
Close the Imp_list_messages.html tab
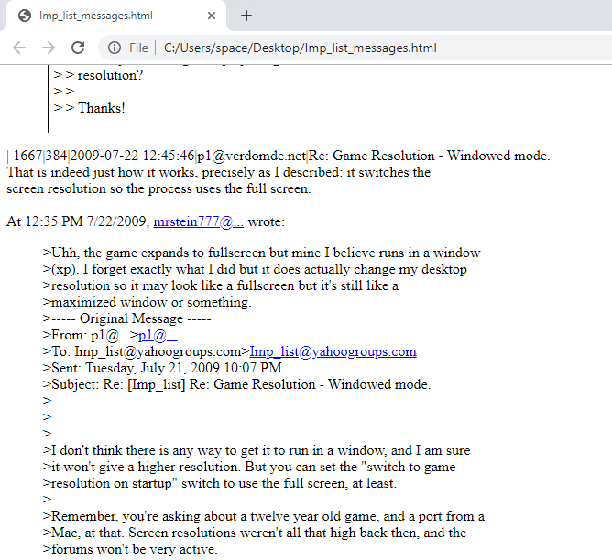tap(212, 16)
